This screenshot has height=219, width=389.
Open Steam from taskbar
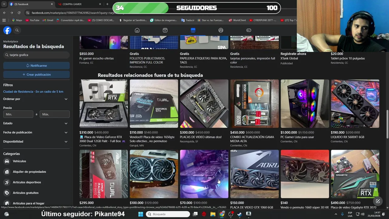(x=239, y=214)
